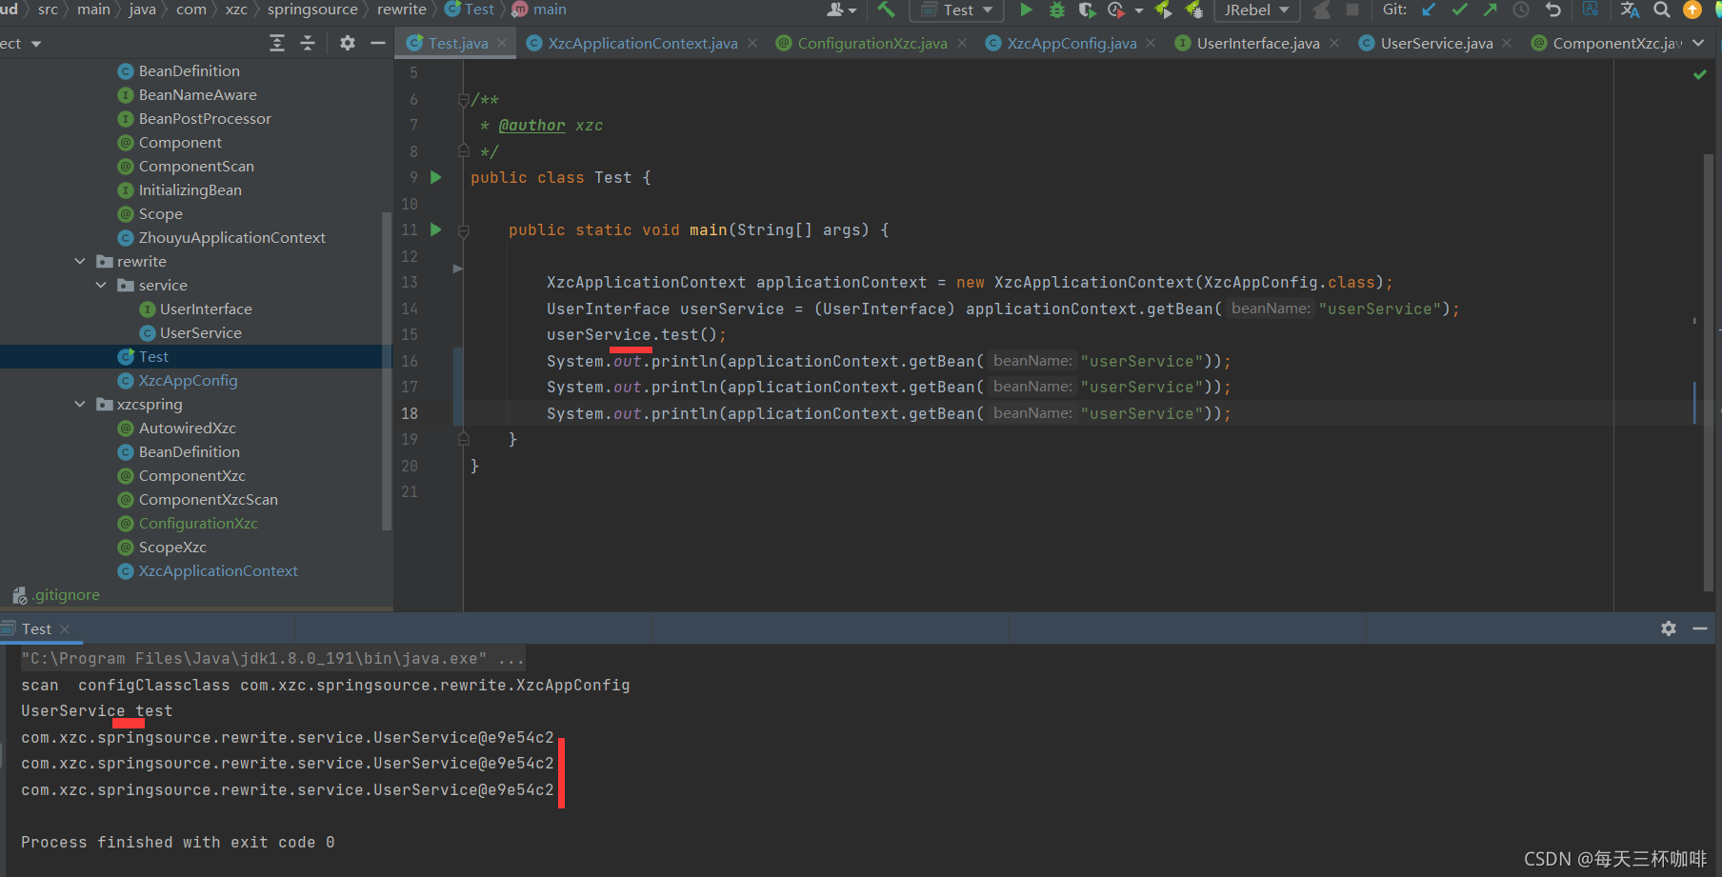This screenshot has width=1722, height=877.
Task: Open the user account icon dropdown
Action: (841, 10)
